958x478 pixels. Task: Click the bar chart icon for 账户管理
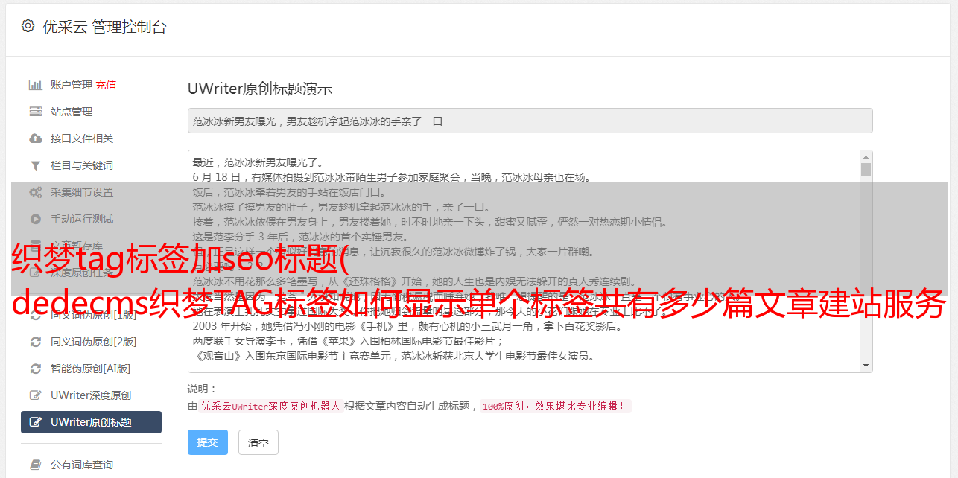point(35,85)
